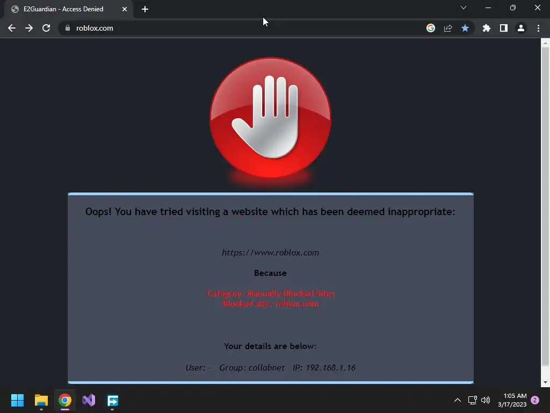550x413 pixels.
Task: Close the E2Guardian - Access Denied tab
Action: tap(125, 9)
